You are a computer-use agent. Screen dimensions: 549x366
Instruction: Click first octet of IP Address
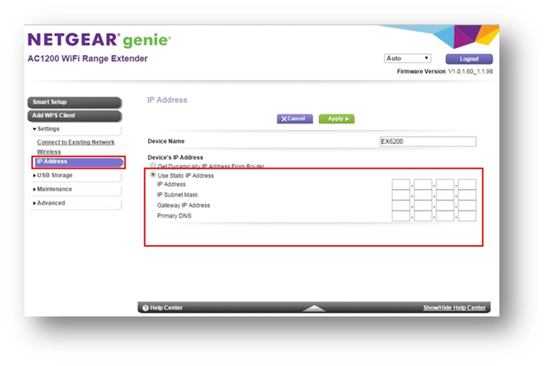coord(401,185)
